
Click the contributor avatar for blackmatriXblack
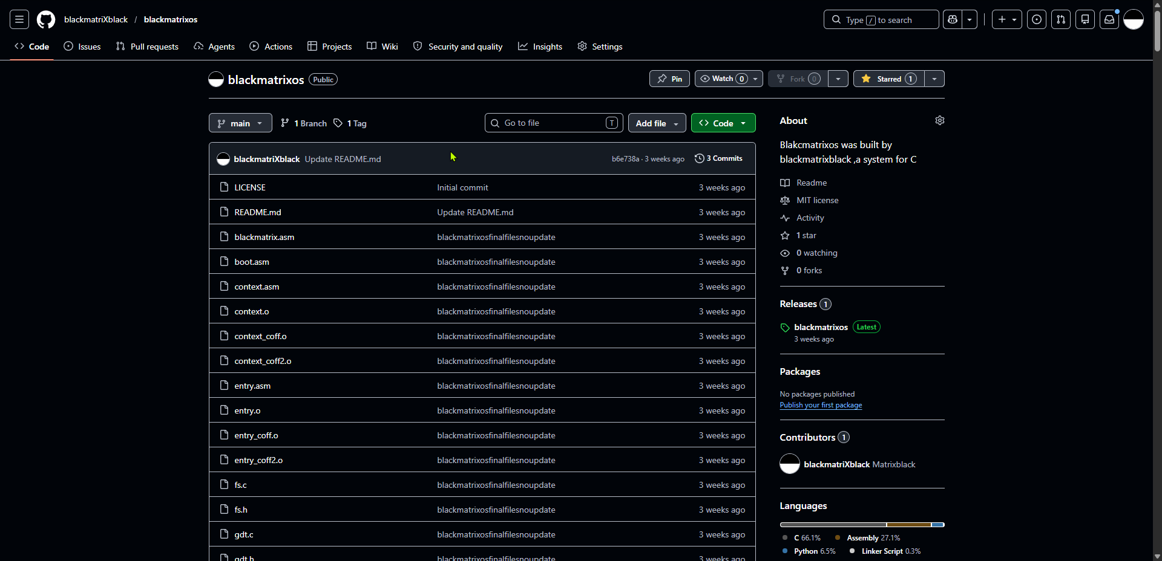point(790,464)
